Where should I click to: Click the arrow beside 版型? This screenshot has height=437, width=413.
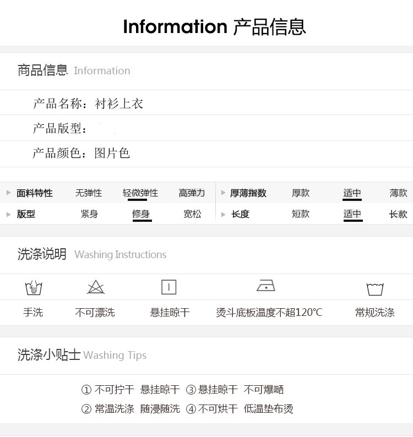click(8, 214)
